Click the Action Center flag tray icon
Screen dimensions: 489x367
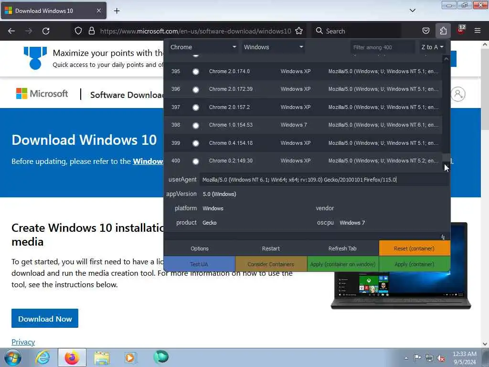click(417, 357)
